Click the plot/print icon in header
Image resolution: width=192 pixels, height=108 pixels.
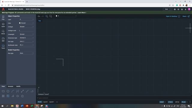(x=175, y=9)
